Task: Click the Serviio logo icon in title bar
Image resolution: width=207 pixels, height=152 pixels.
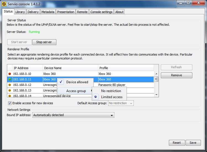Action: [x=4, y=4]
